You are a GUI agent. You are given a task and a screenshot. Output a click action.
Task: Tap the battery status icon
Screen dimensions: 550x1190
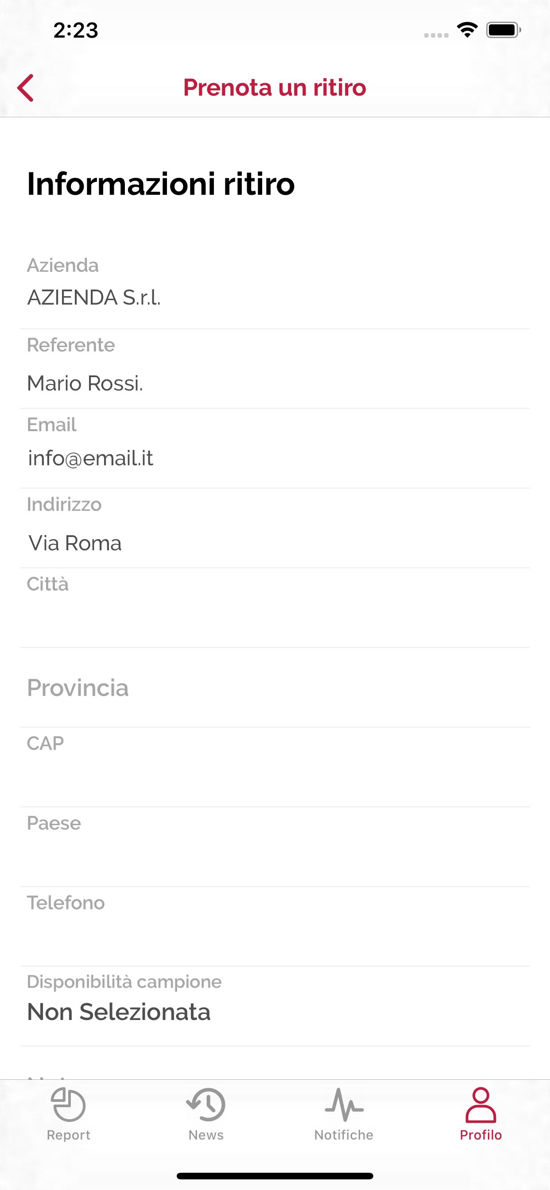click(x=504, y=30)
